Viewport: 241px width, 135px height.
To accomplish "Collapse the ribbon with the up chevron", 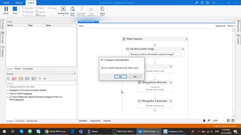I will coord(214,3).
